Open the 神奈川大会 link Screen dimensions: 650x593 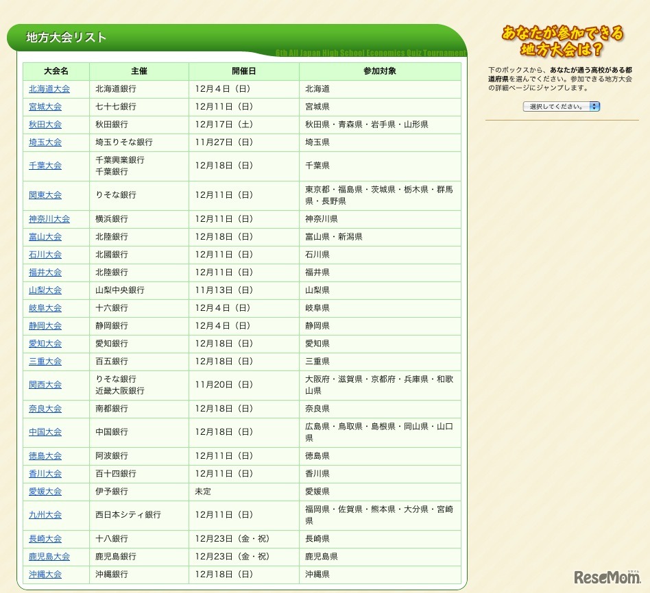[49, 219]
